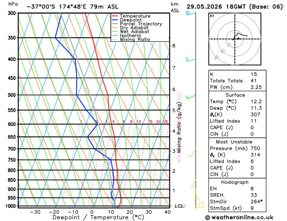The image size is (287, 221).
Task: Click the teal wind barb at 400 hPa
Action: [191, 60]
